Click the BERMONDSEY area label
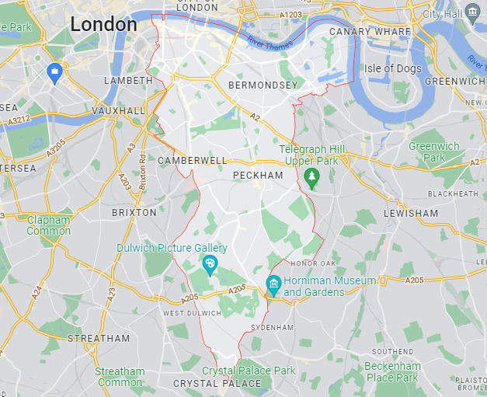The image size is (487, 397). click(263, 85)
